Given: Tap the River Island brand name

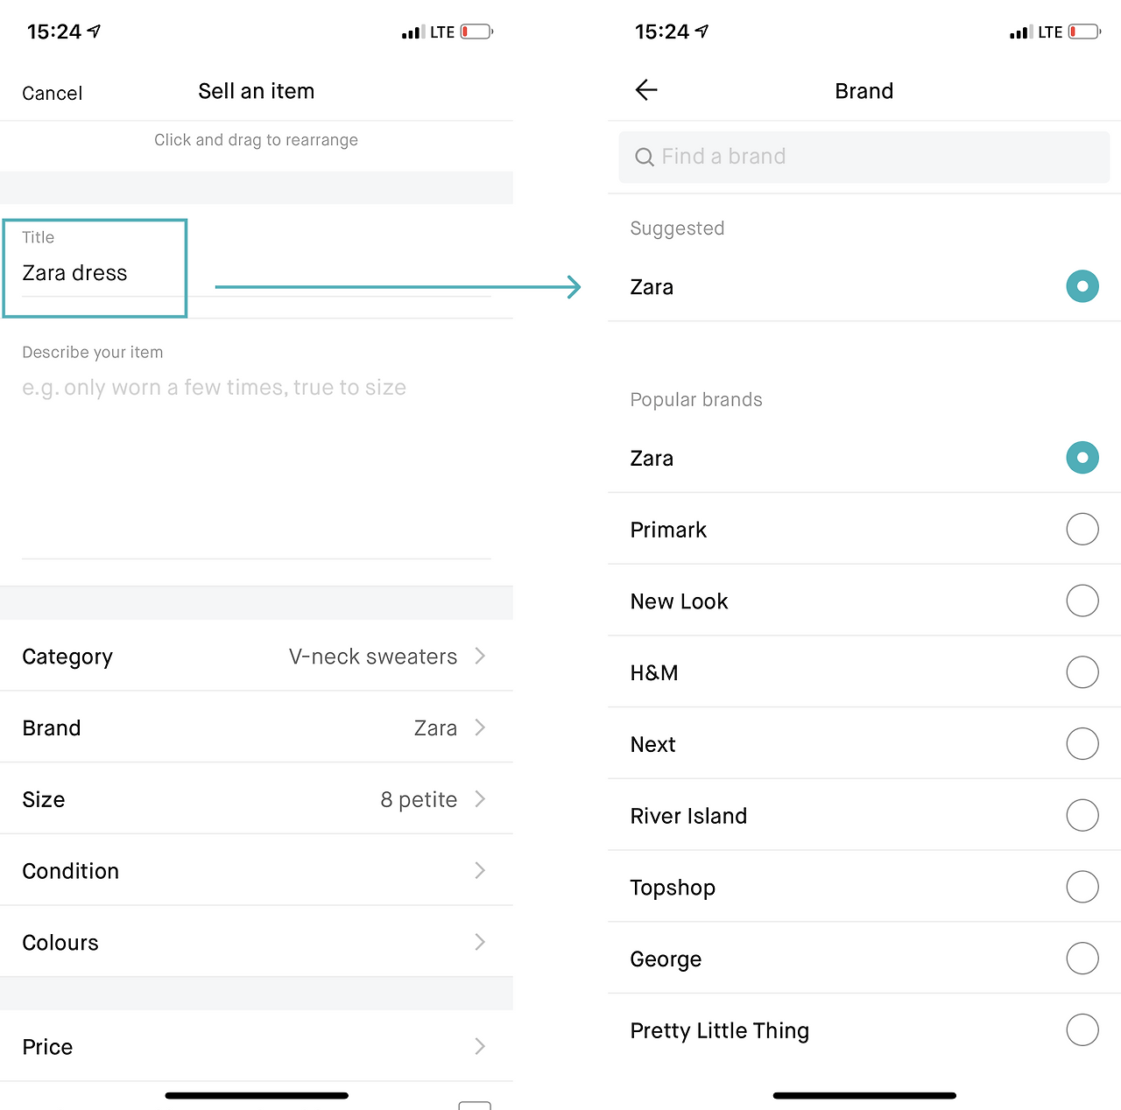Looking at the screenshot, I should pyautogui.click(x=688, y=816).
